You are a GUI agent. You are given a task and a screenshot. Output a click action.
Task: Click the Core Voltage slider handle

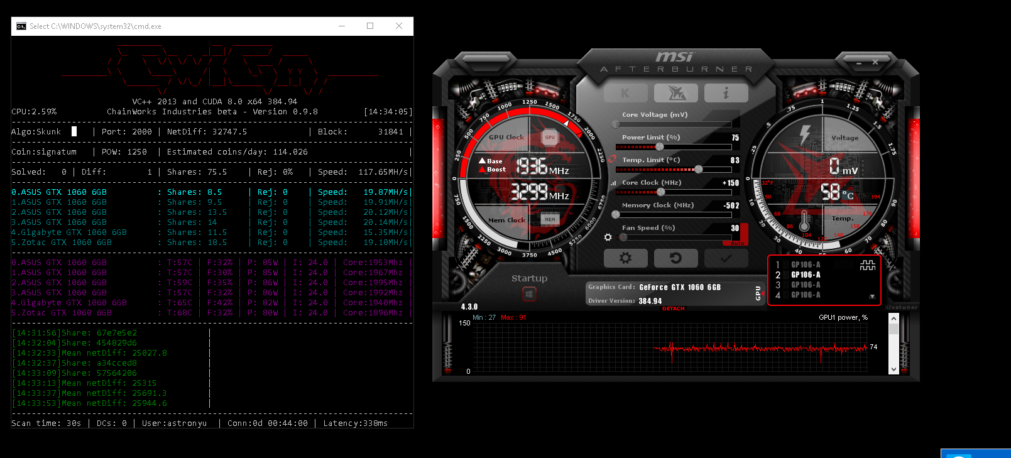pyautogui.click(x=616, y=124)
